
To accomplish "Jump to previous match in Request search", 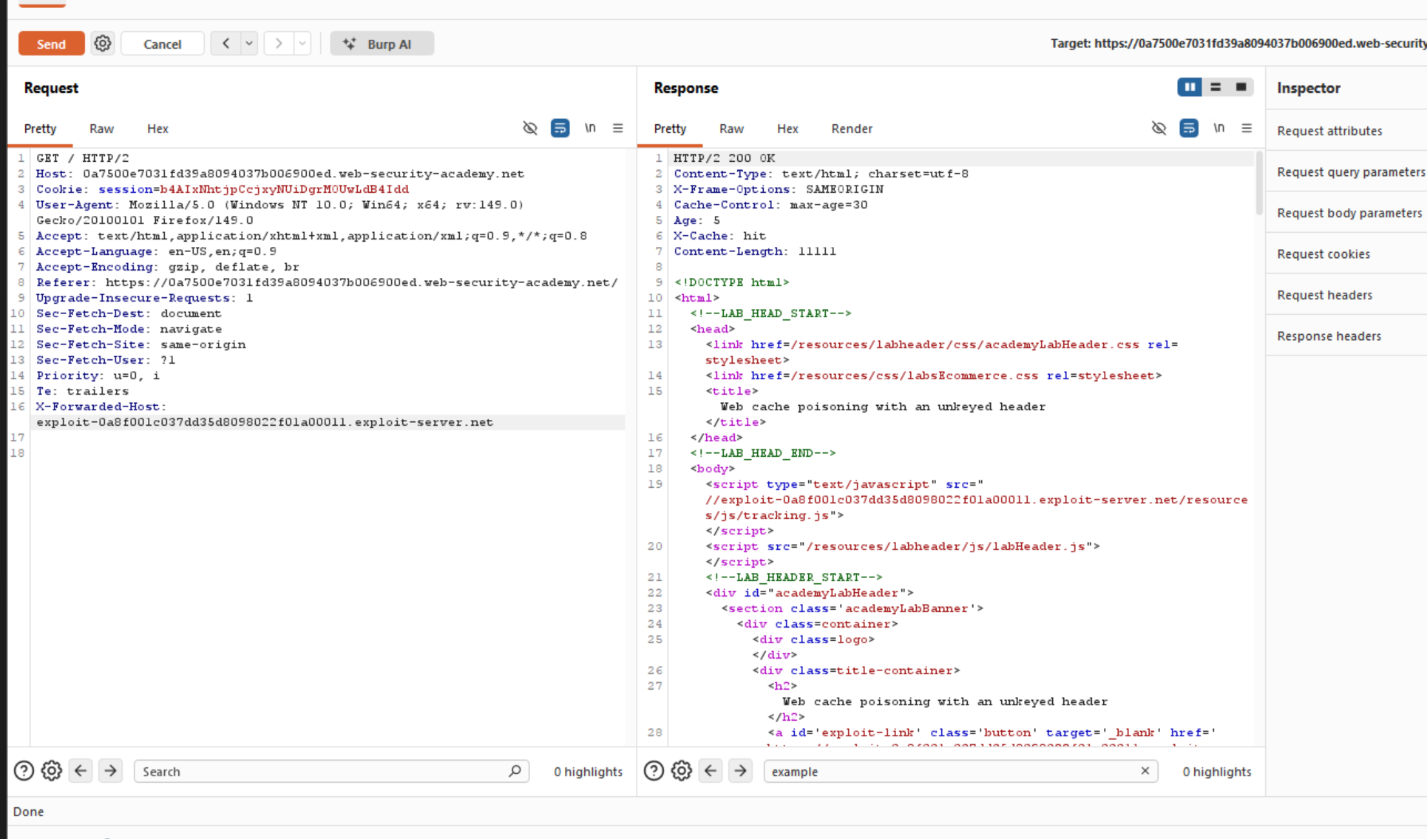I will [81, 771].
